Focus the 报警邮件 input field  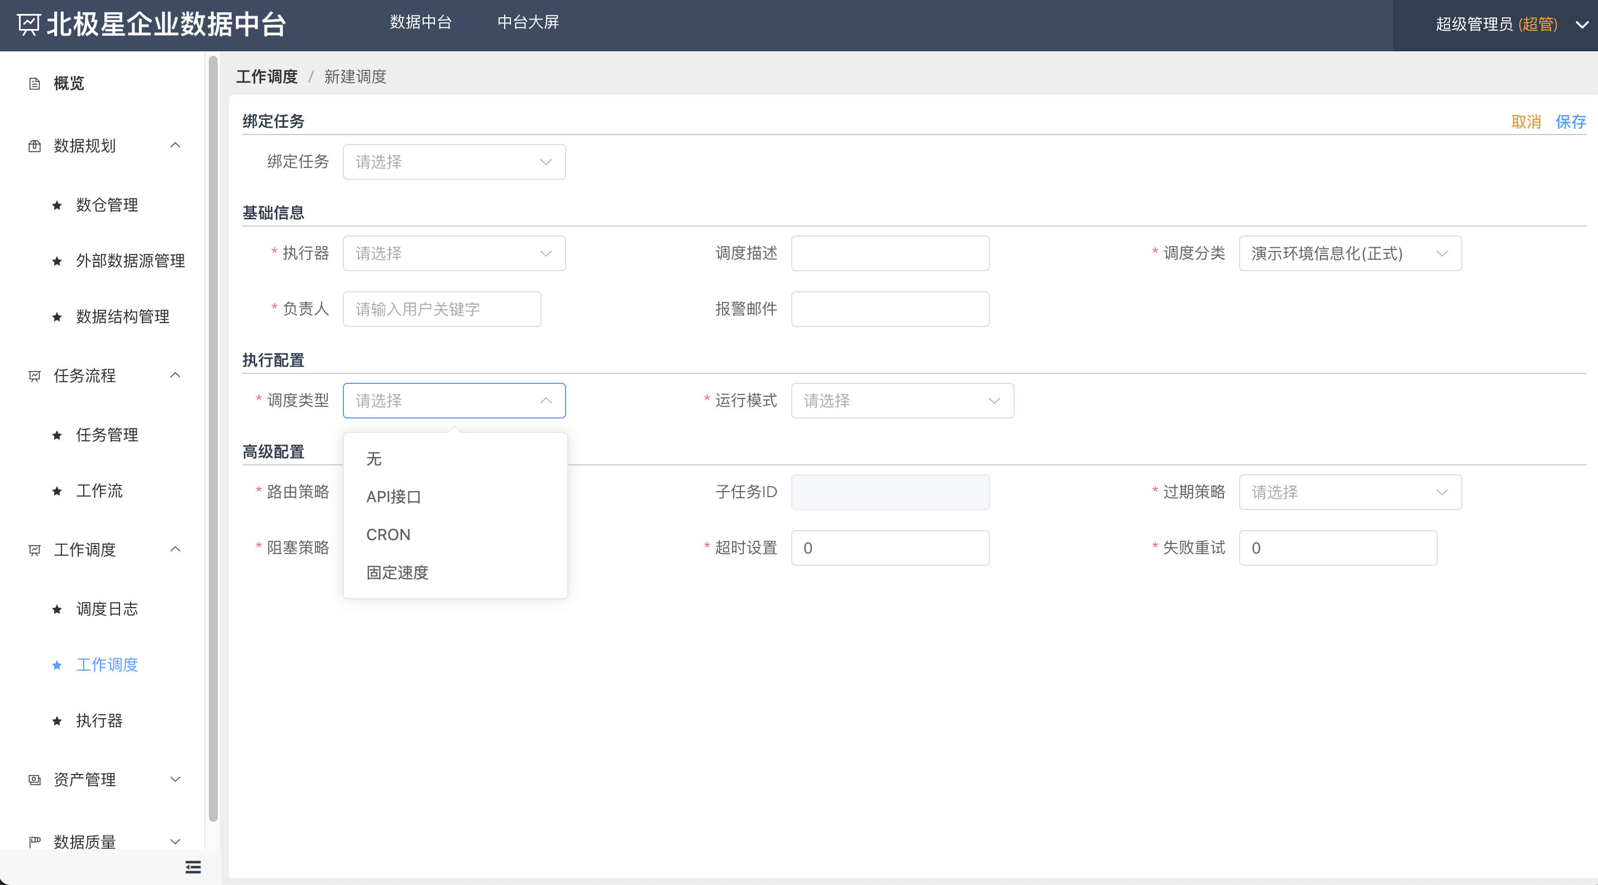[x=890, y=309]
